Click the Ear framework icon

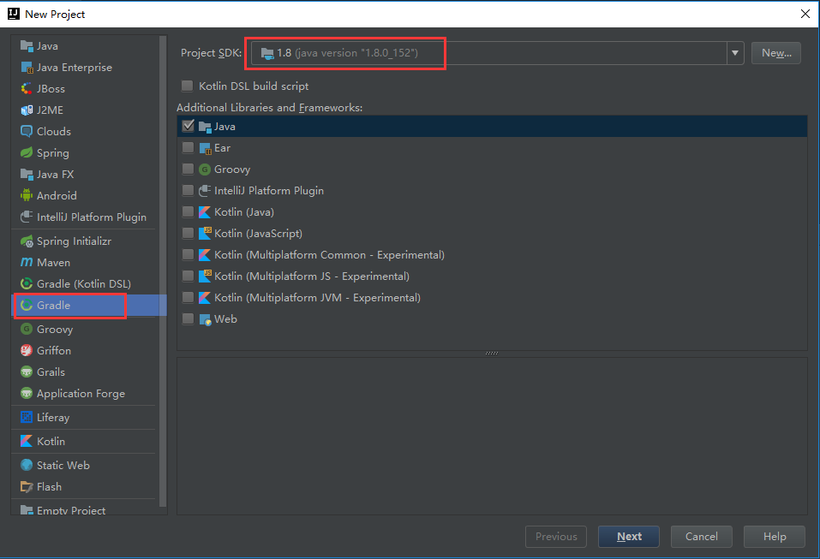coord(205,148)
